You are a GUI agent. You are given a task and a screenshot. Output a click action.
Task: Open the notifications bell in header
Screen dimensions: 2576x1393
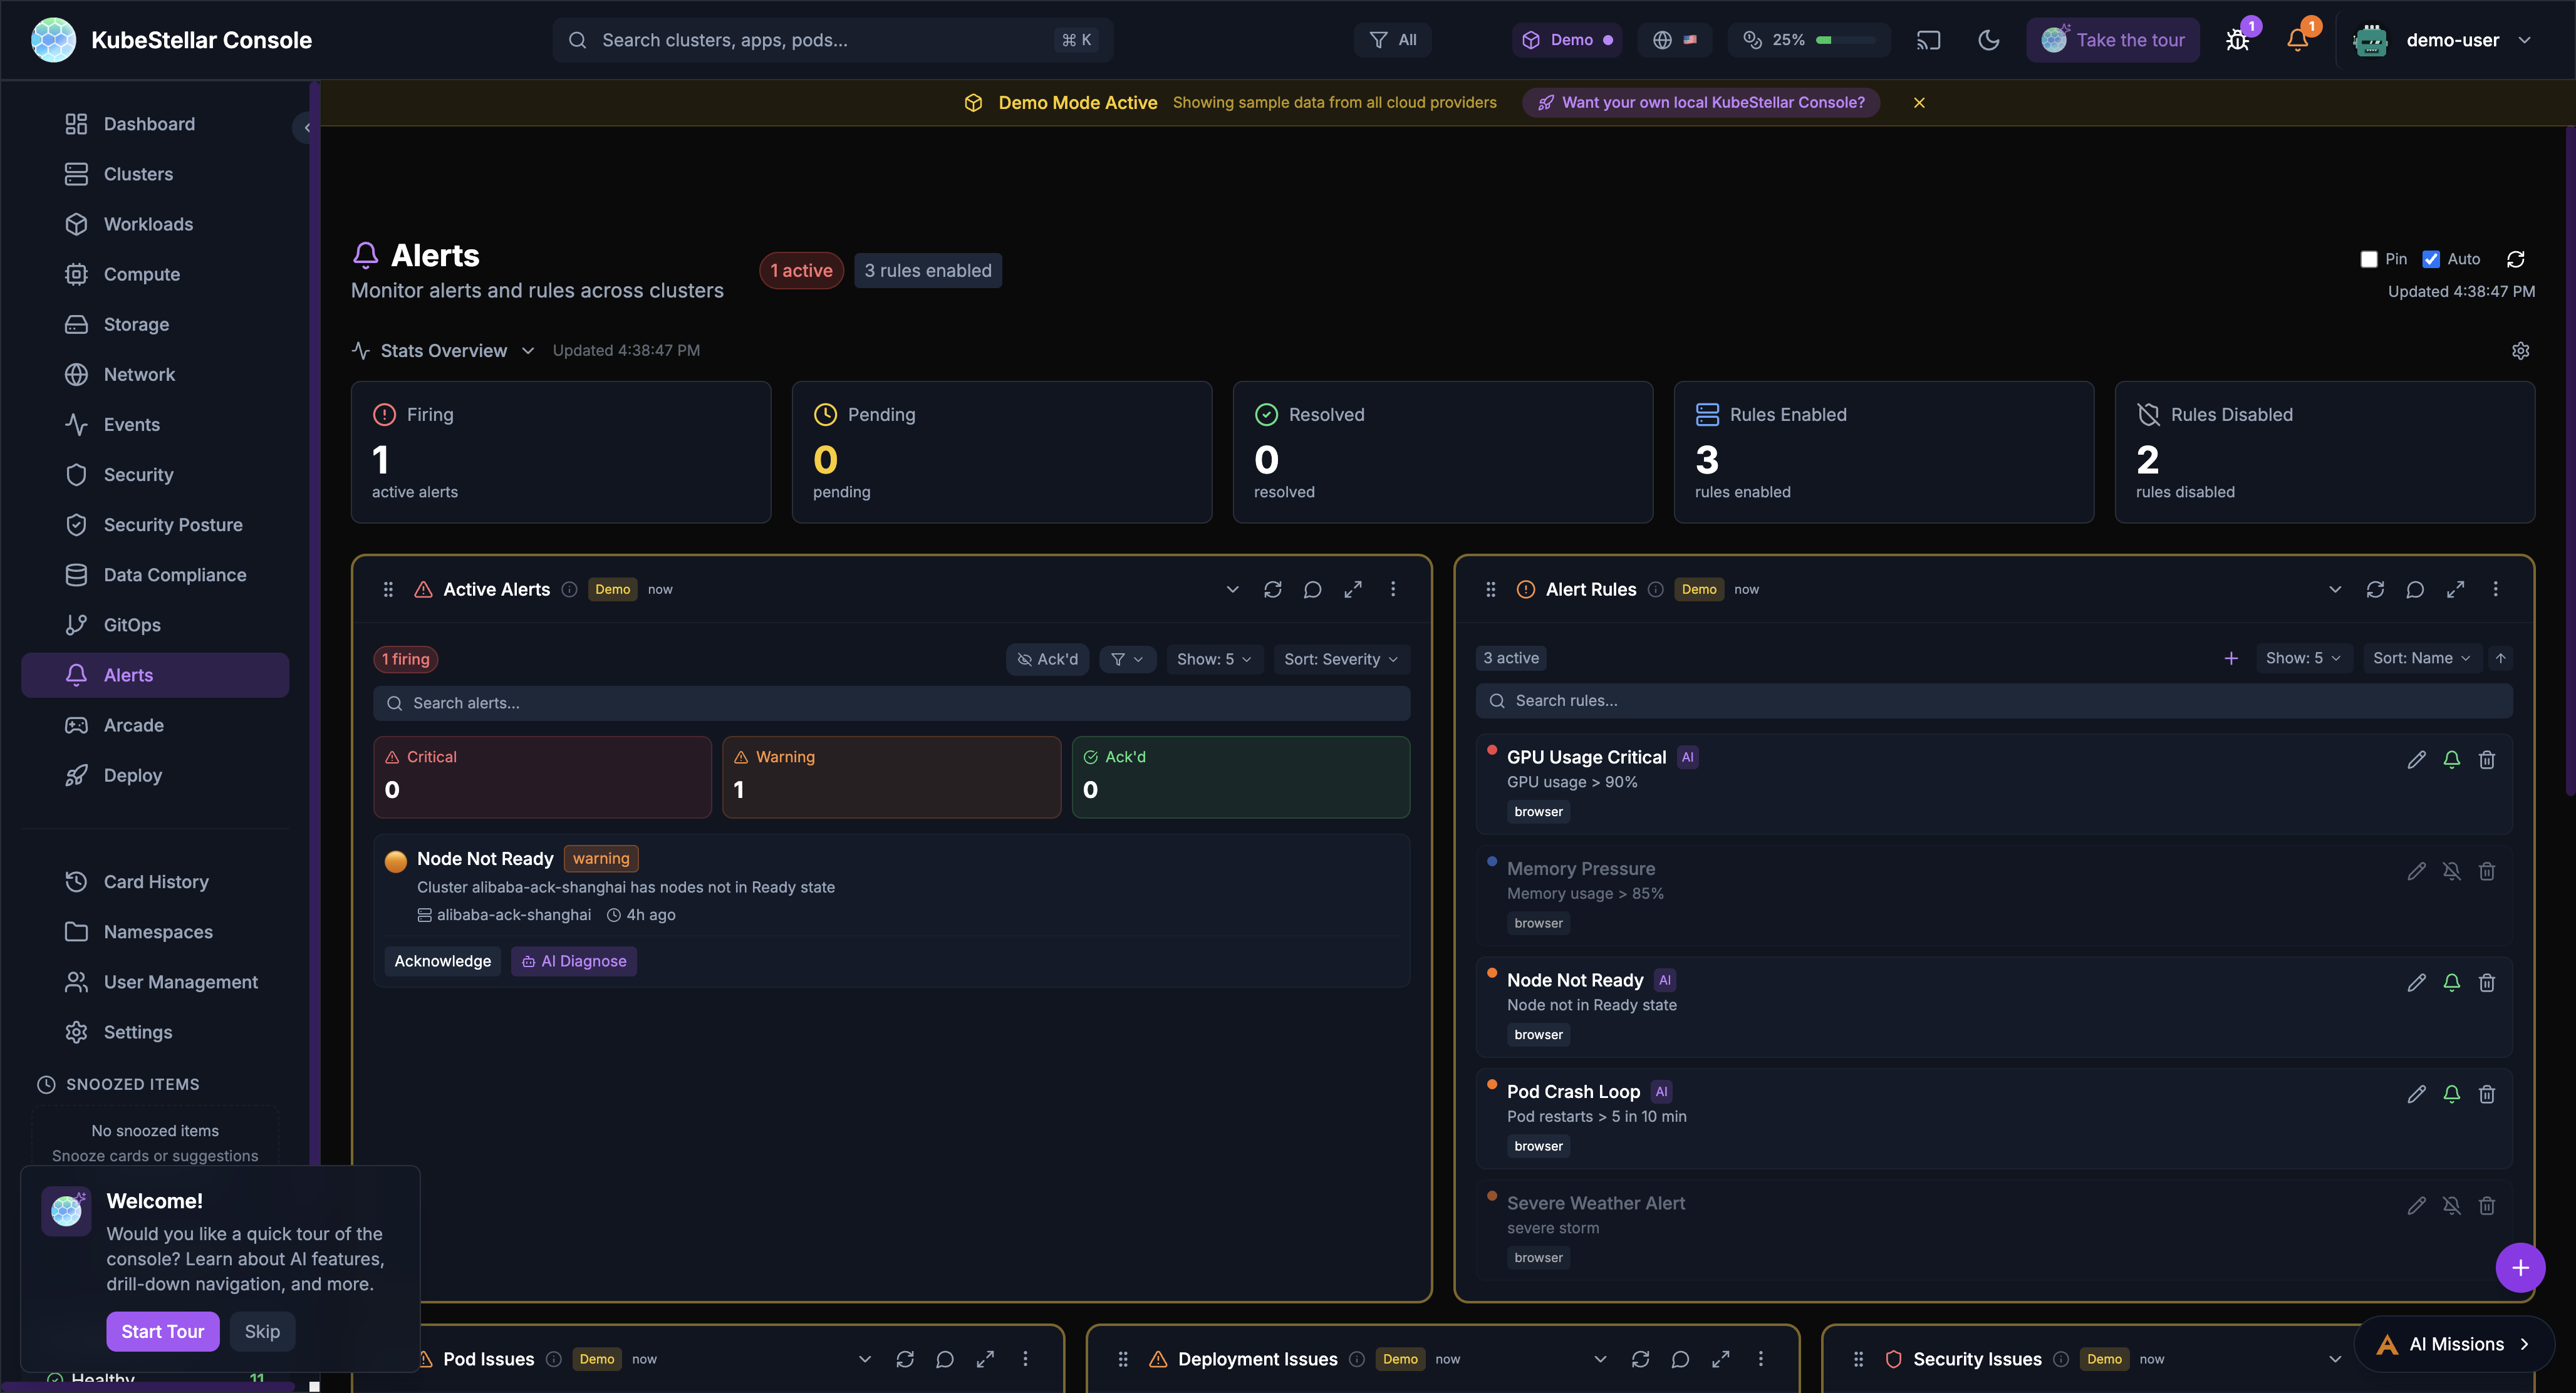coord(2297,41)
